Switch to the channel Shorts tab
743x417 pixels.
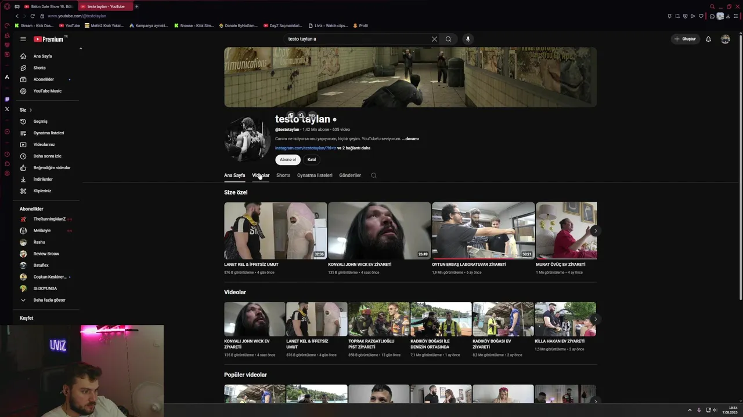[283, 175]
